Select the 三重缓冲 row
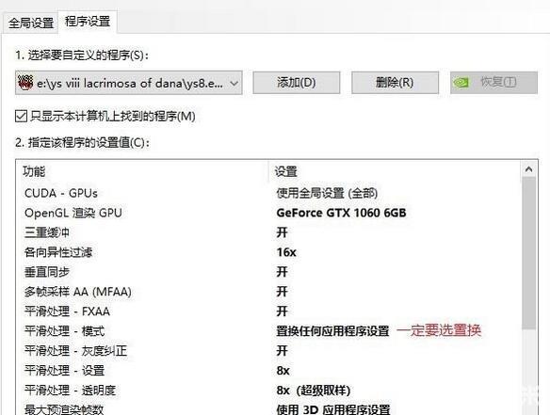 268,232
